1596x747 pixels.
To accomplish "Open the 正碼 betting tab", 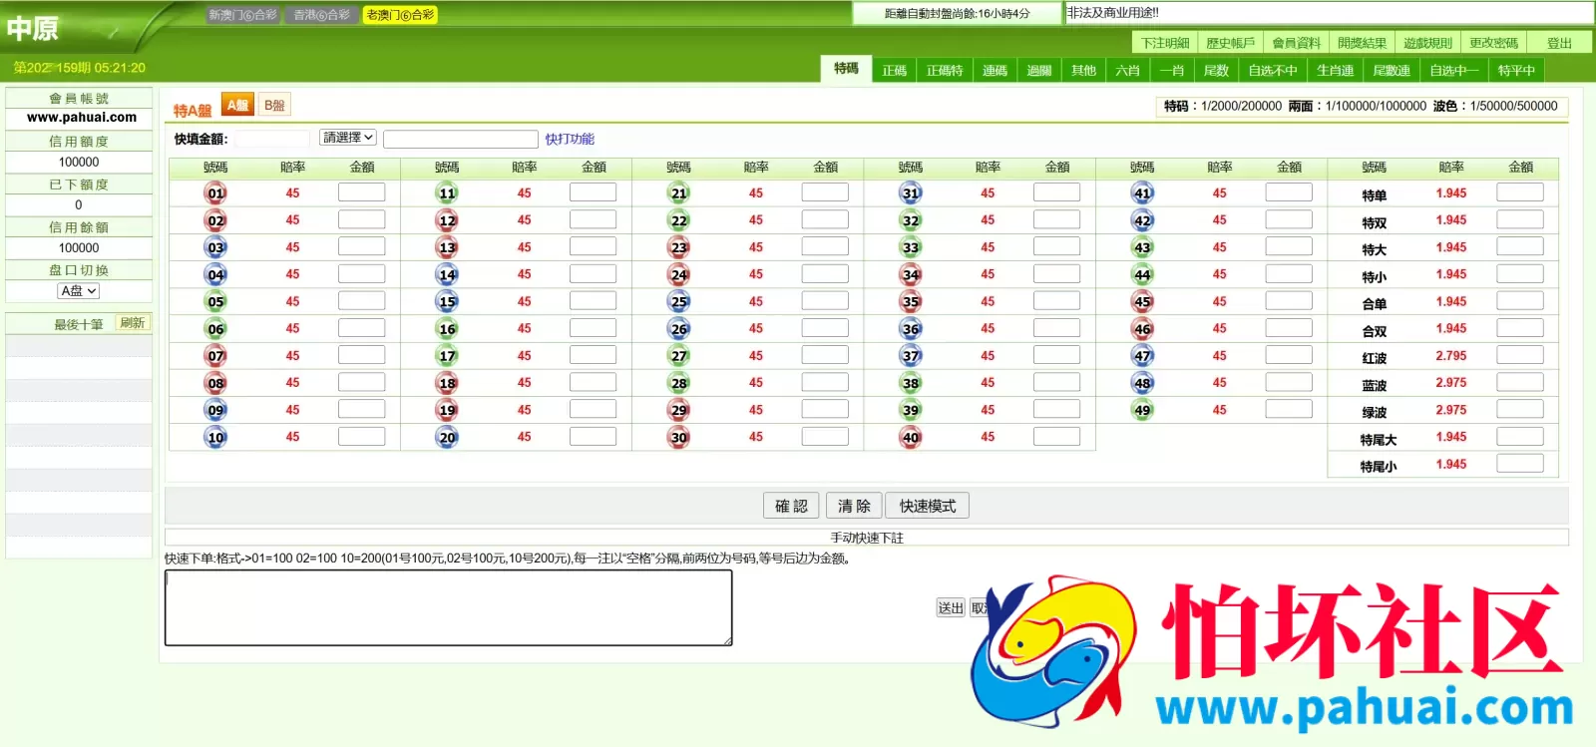I will pyautogui.click(x=895, y=71).
